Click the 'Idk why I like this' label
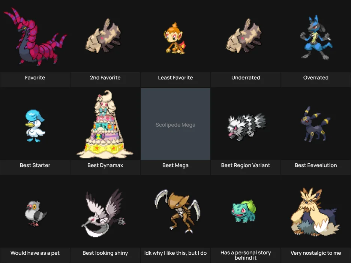Viewport: 351px width, 263px height. (175, 253)
